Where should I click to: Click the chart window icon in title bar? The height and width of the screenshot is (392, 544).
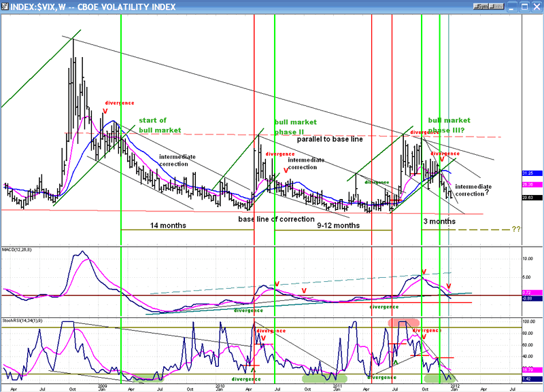click(x=5, y=5)
